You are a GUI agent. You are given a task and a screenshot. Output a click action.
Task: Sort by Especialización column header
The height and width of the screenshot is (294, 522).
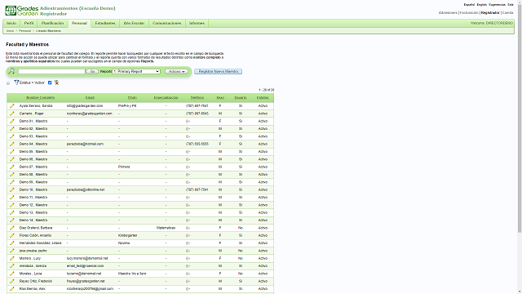[x=166, y=98]
